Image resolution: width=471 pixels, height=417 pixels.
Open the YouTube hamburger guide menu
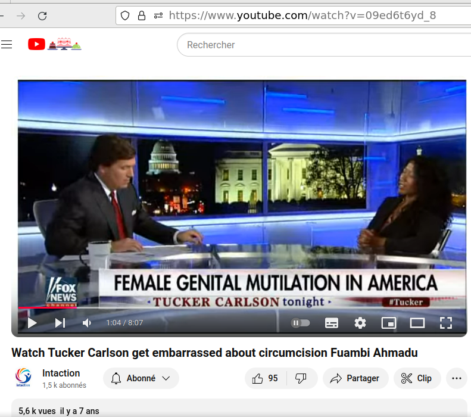click(x=7, y=45)
